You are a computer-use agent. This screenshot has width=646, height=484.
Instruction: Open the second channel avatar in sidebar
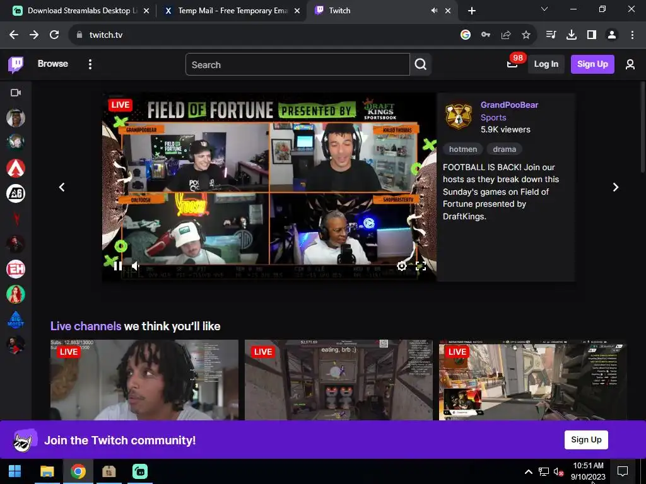pyautogui.click(x=16, y=142)
